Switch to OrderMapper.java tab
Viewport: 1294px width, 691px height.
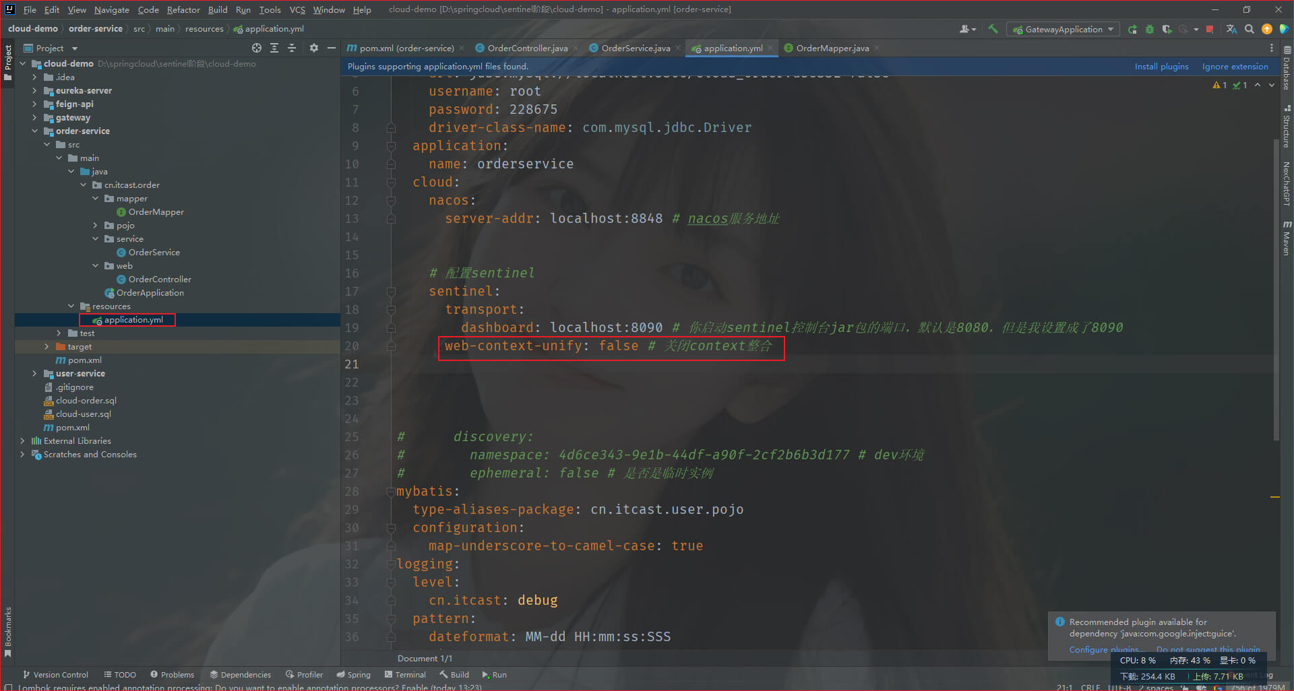coord(832,48)
